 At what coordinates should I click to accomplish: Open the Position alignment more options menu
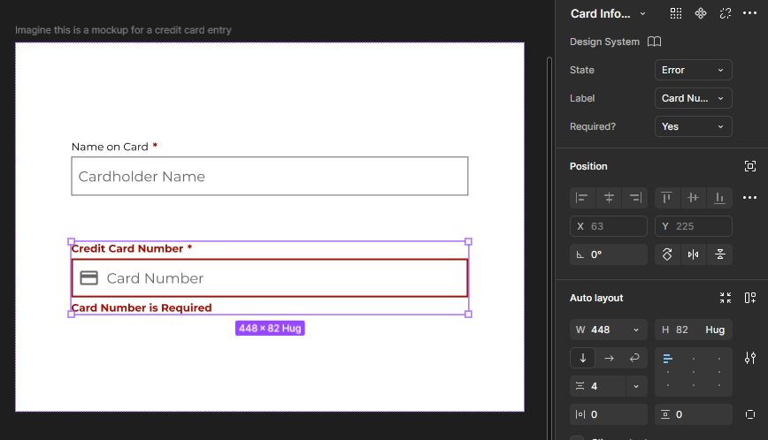pyautogui.click(x=750, y=198)
